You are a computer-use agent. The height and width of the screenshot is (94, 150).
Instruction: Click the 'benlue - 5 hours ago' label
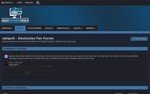pos(15,62)
